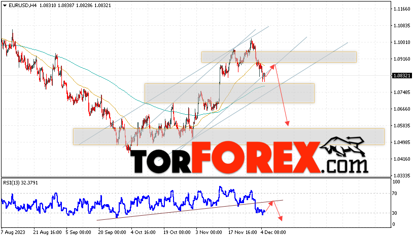Click the 19 Oct 08:00 date label

[x=177, y=232]
